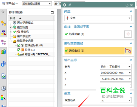Image resolution: width=137 pixels, height=107 pixels.
Task: Open the Constraint Navigator sidebar tab
Action: 4,33
